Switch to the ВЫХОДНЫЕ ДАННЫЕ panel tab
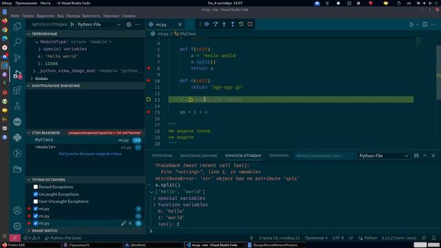Image resolution: width=441 pixels, height=248 pixels. 198,156
